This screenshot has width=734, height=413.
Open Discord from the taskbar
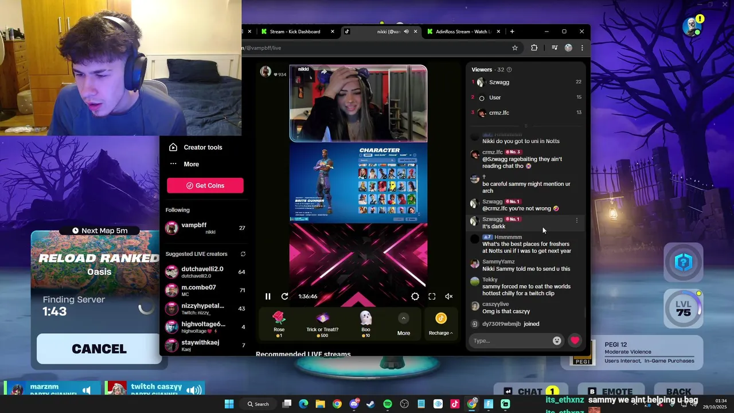pos(354,404)
